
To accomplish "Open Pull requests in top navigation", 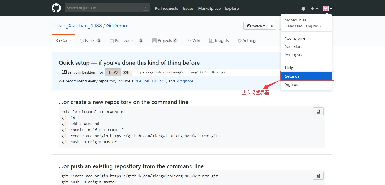I will [166, 8].
